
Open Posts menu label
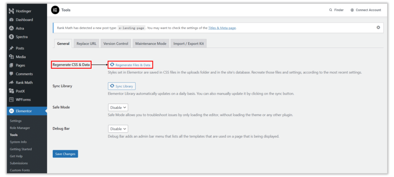[20, 48]
